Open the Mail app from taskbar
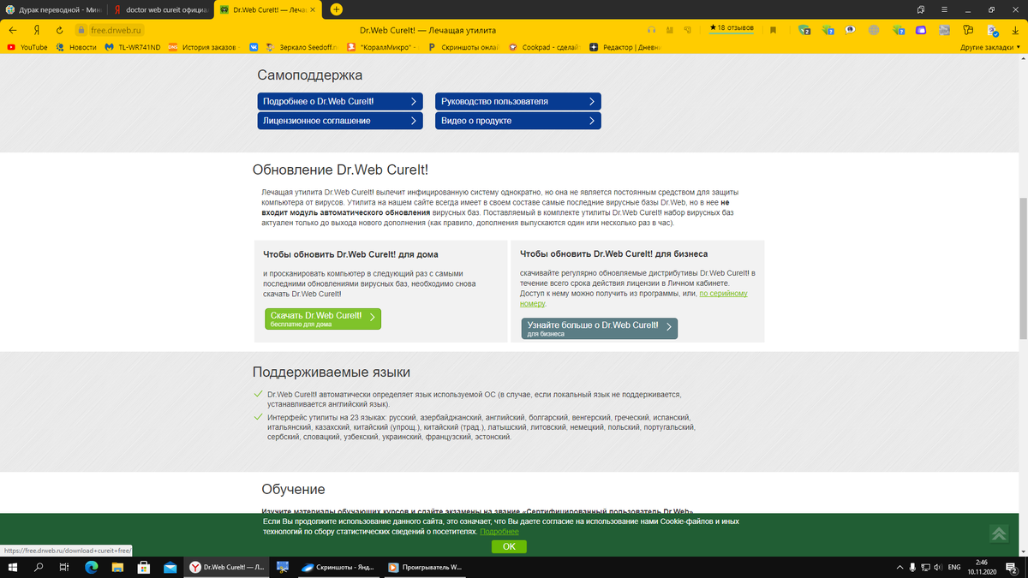This screenshot has height=578, width=1028. [x=170, y=567]
